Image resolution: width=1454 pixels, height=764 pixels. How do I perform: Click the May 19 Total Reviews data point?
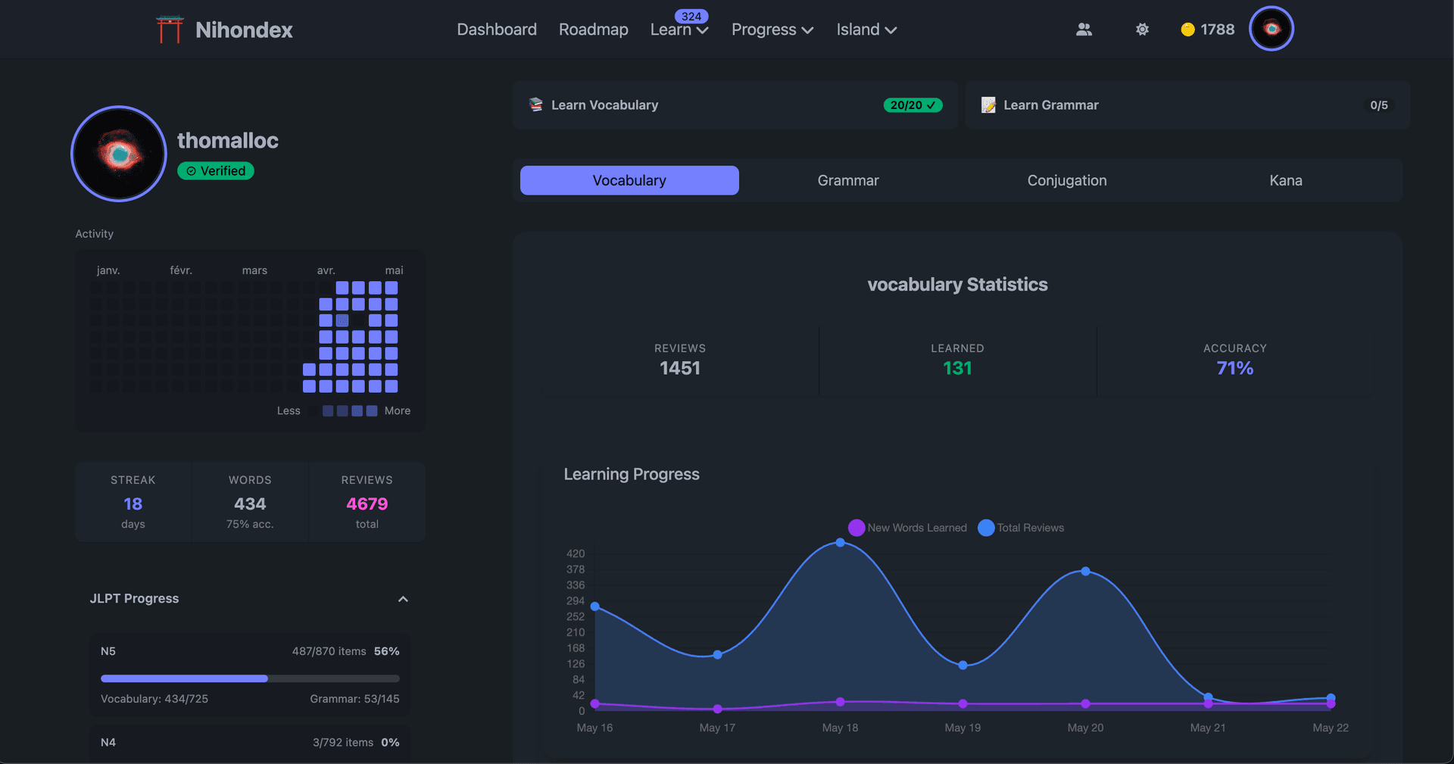coord(963,666)
